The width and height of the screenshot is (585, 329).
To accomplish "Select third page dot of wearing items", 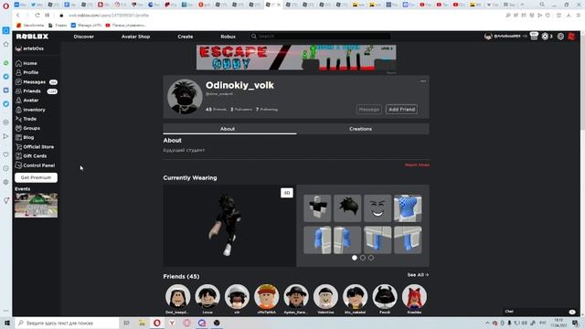I will point(371,258).
